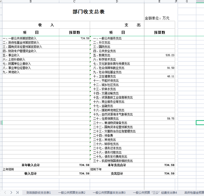The width and height of the screenshot is (204, 196).
Task: Select column C header
Action: coord(74,2)
